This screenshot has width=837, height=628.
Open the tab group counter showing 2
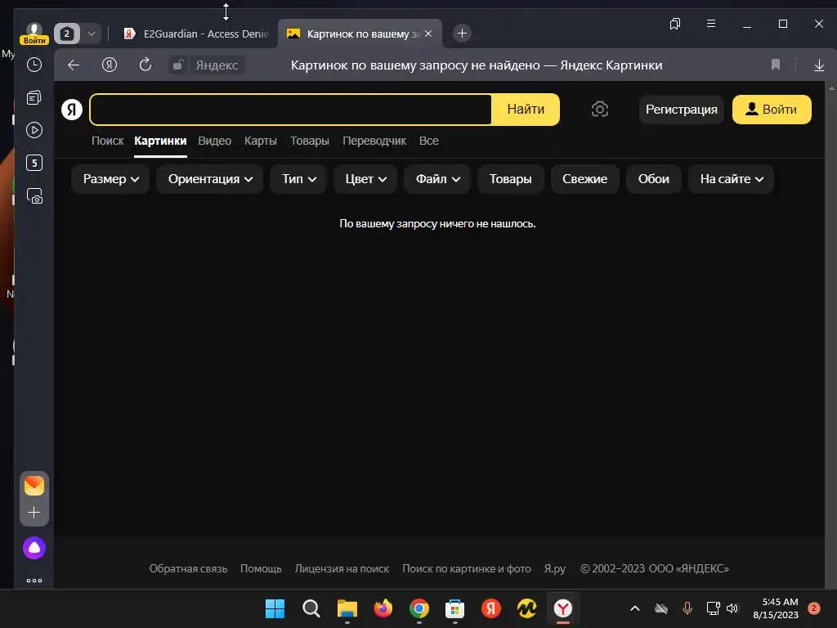(x=67, y=34)
